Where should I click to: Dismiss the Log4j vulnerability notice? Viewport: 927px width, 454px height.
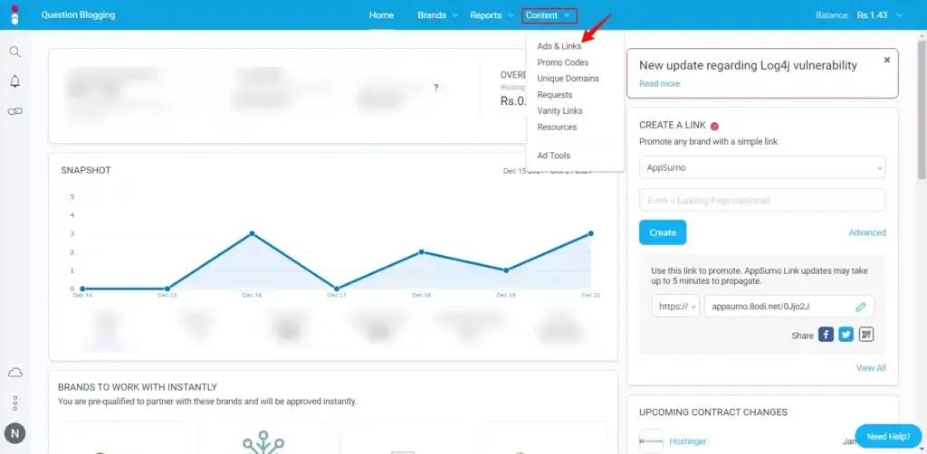coord(887,60)
